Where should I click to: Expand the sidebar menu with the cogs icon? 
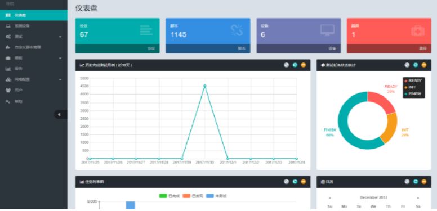coord(33,37)
